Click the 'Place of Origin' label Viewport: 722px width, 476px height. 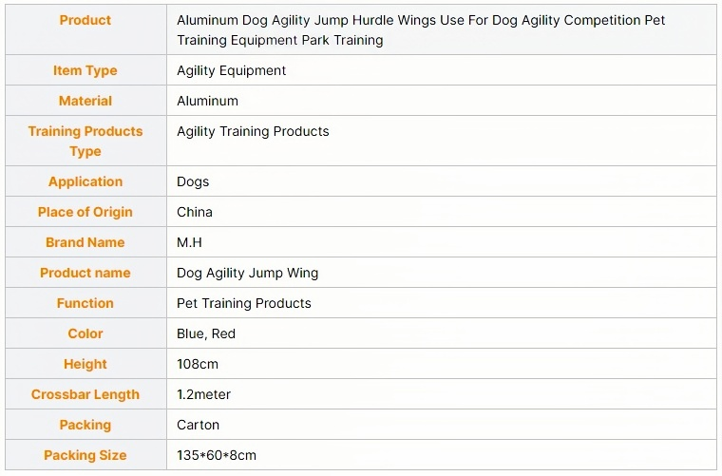tap(85, 212)
